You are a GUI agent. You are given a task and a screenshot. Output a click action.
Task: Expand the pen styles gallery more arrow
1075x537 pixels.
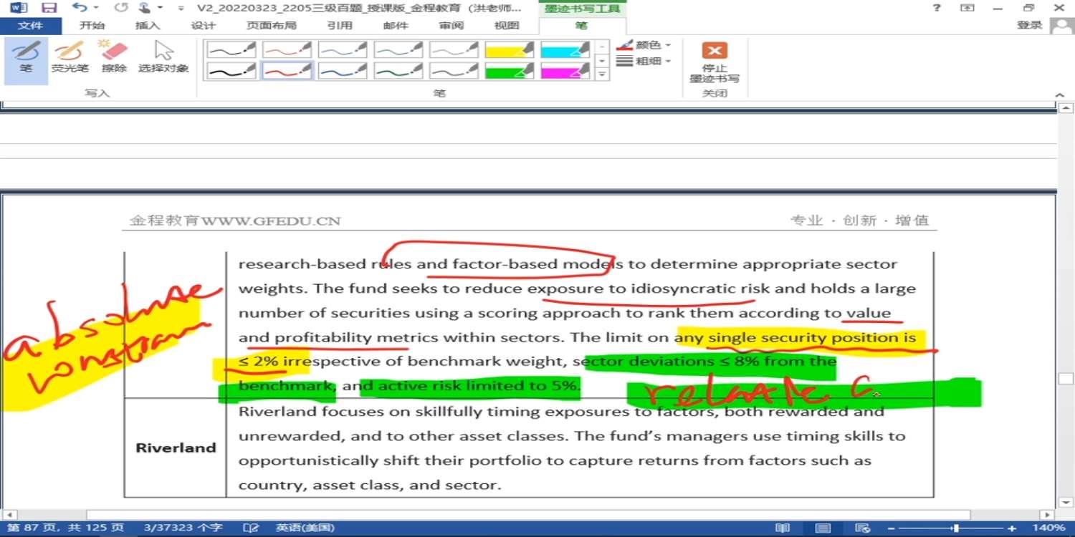[602, 74]
